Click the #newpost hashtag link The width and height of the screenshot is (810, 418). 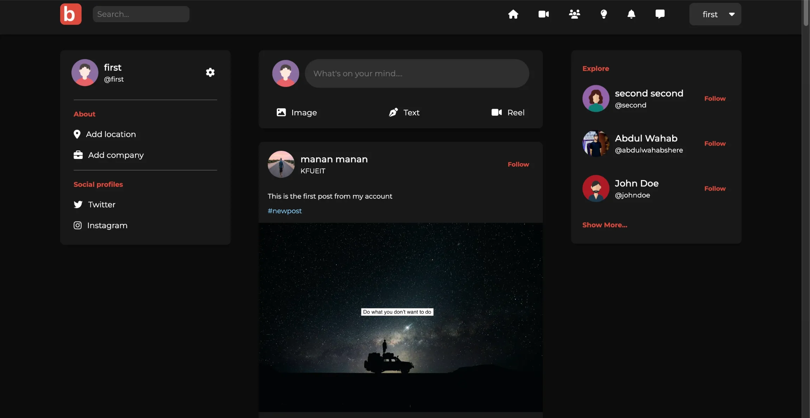click(x=284, y=211)
